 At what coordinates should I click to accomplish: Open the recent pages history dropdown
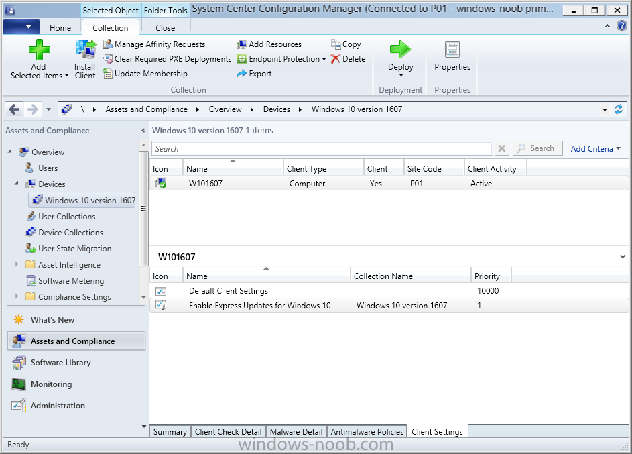tap(48, 109)
